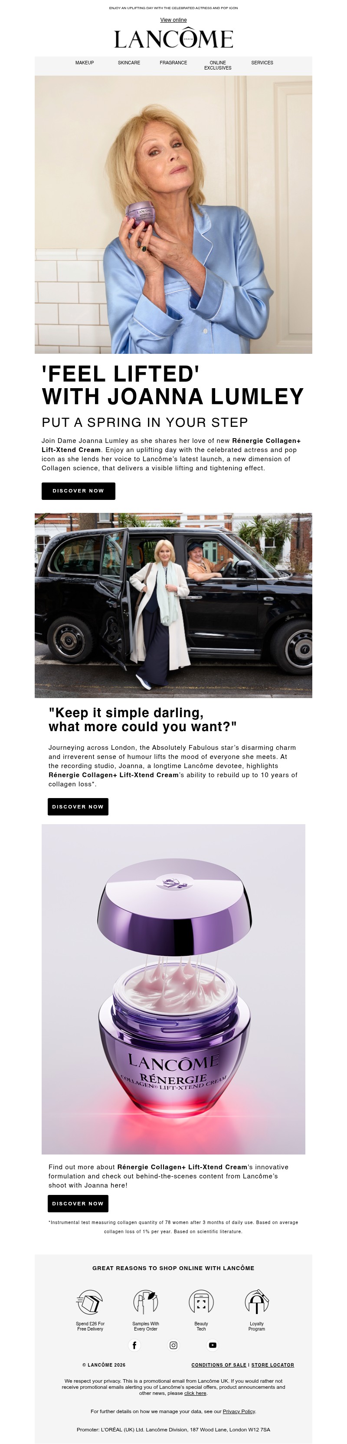Open the Skincare menu item

tap(129, 63)
